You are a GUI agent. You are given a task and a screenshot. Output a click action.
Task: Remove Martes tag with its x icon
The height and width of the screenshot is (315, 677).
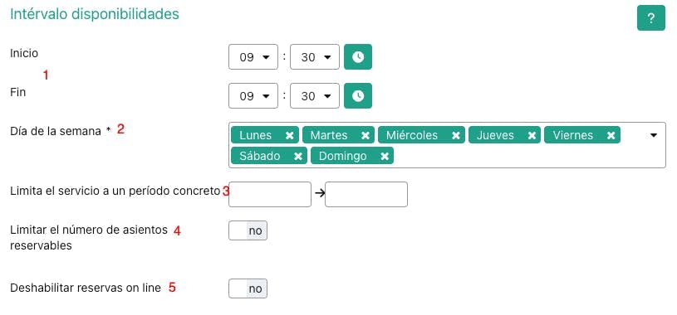(x=365, y=135)
